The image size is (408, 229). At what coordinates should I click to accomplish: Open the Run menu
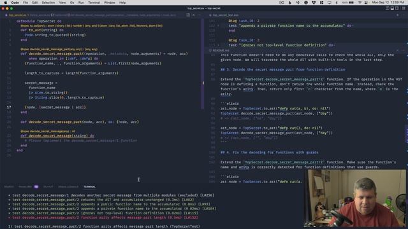coord(81,3)
